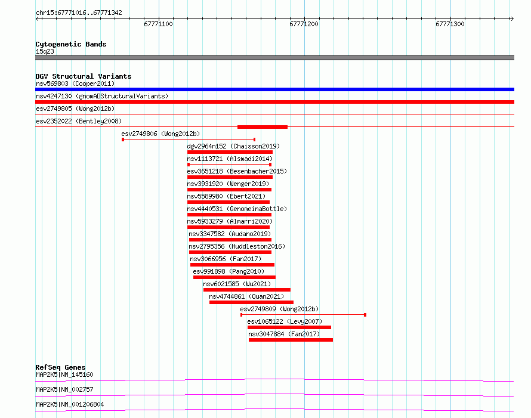Click the ruler's right arrow end
This screenshot has height=418, width=531.
[512, 19]
